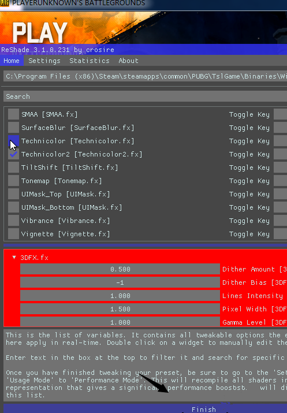Click the Gamma Level slider
287x413 pixels.
[x=120, y=322]
